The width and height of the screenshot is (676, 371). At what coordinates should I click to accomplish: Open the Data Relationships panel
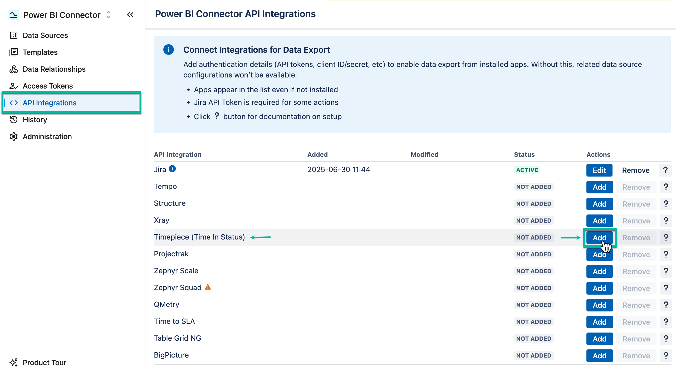[54, 69]
